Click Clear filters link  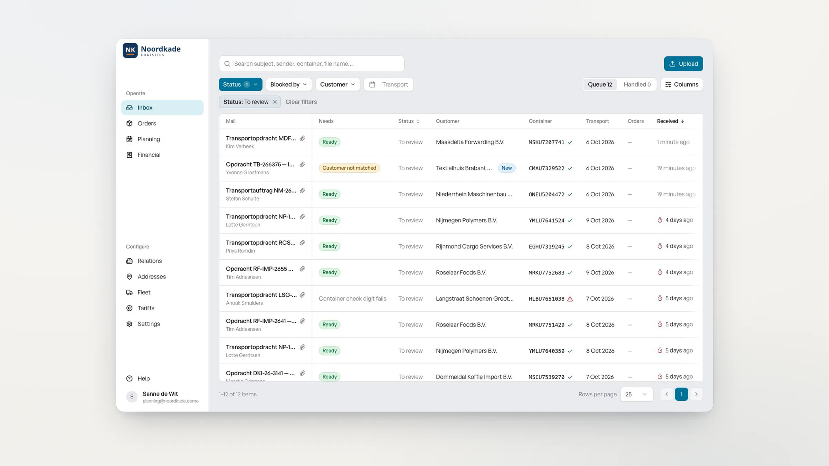click(301, 102)
